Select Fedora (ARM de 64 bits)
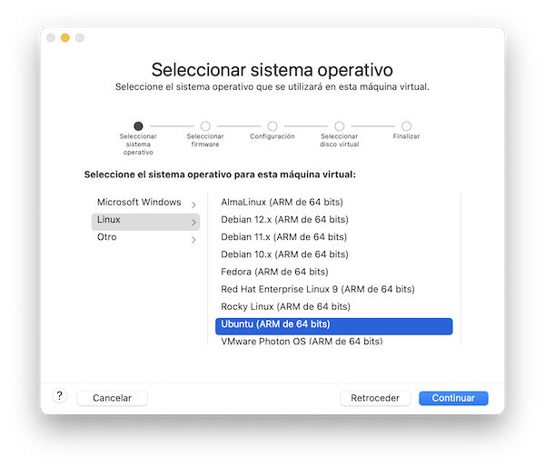Screen dimensions: 545x468 coord(274,272)
